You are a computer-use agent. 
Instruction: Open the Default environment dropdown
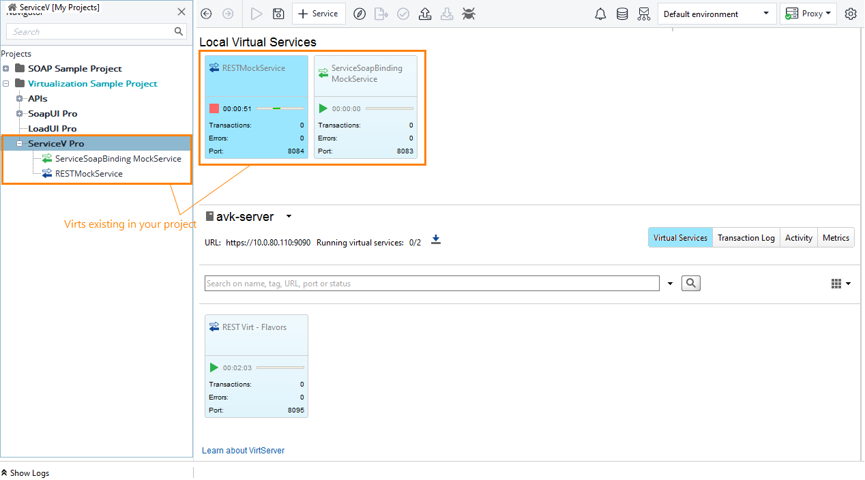[x=716, y=14]
